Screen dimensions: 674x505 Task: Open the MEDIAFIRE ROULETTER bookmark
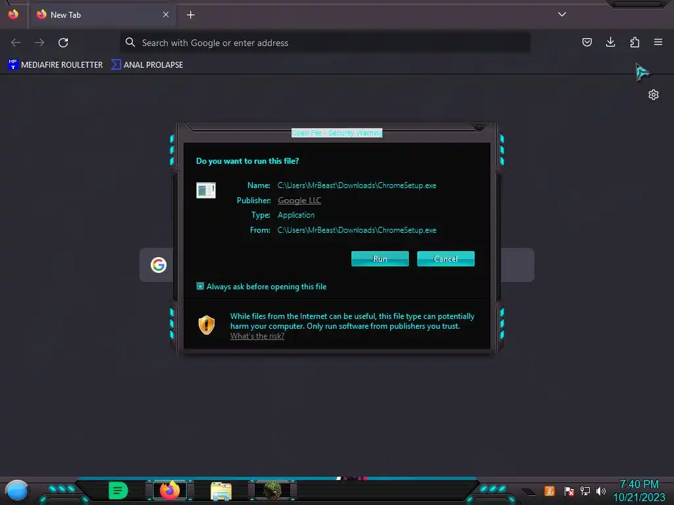tap(55, 65)
